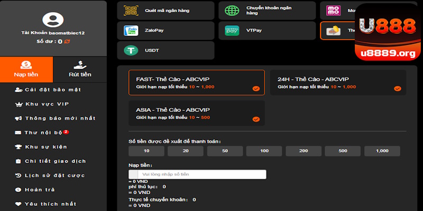Open Cài đặt bảo mật menu item
Image resolution: width=423 pixels, height=211 pixels.
pyautogui.click(x=53, y=90)
